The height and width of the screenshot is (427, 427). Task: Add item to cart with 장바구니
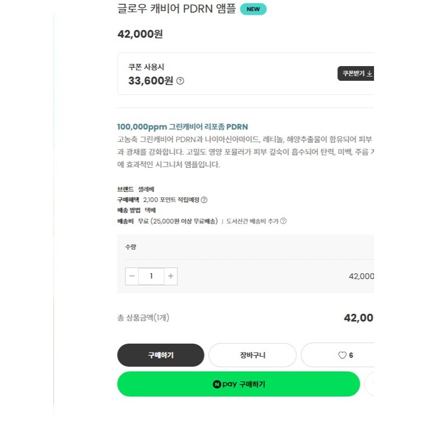252,355
